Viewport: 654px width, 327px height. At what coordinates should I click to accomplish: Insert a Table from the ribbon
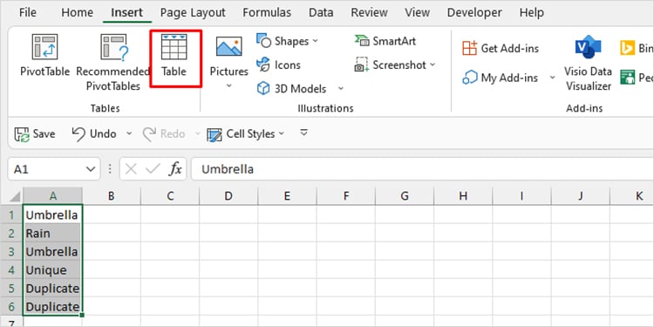click(174, 57)
